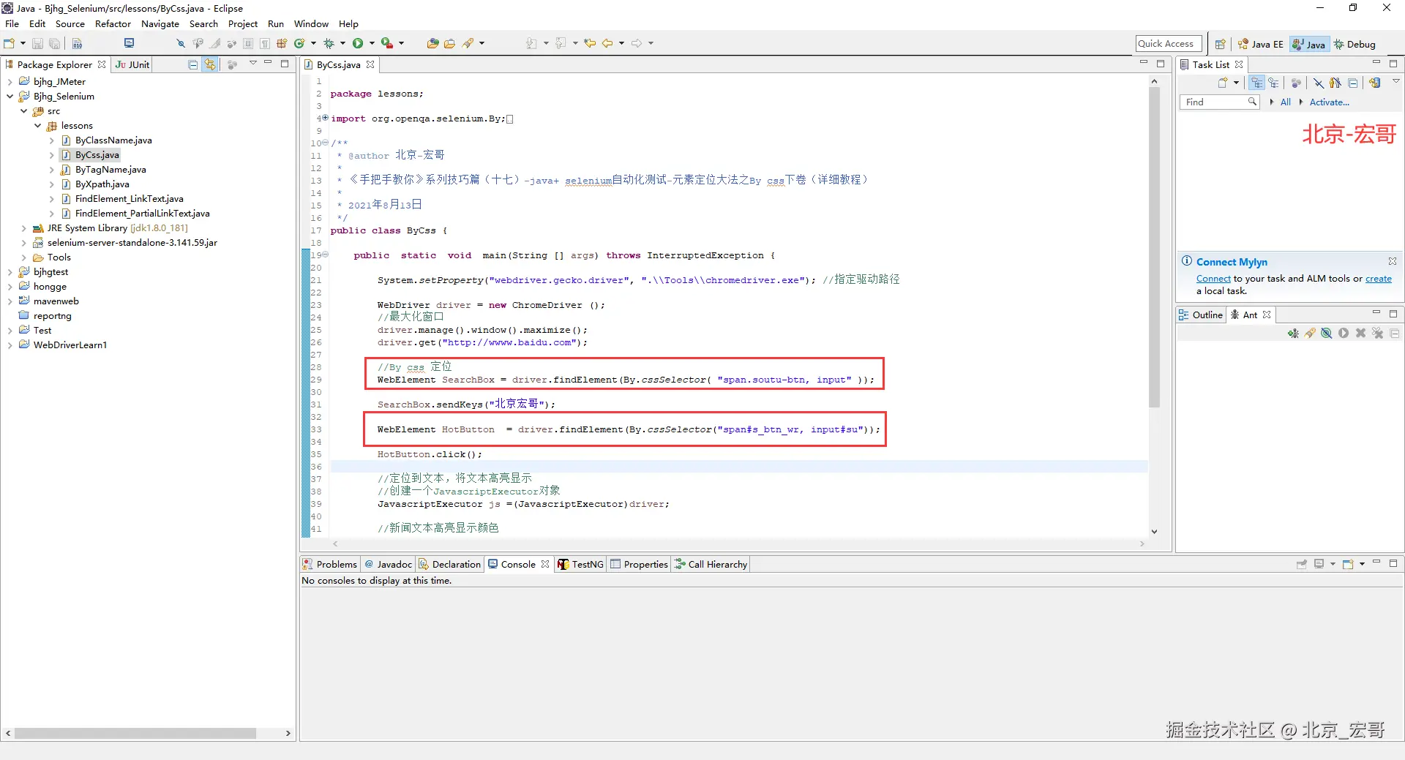The height and width of the screenshot is (760, 1405).
Task: Click the Open Task toolbar icon
Action: (449, 43)
